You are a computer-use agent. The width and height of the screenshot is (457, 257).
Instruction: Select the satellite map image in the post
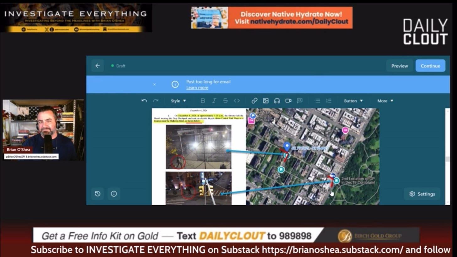point(313,157)
